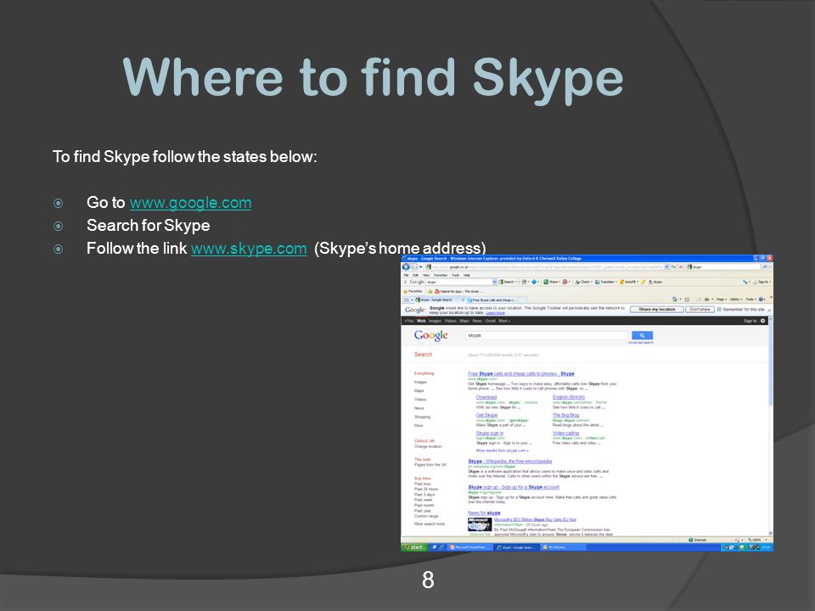Image resolution: width=815 pixels, height=611 pixels.
Task: Click the Microsoft news thumbnail image
Action: 479,524
